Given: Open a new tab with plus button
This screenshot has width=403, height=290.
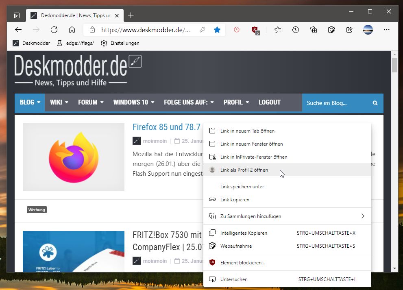Looking at the screenshot, I should point(131,15).
